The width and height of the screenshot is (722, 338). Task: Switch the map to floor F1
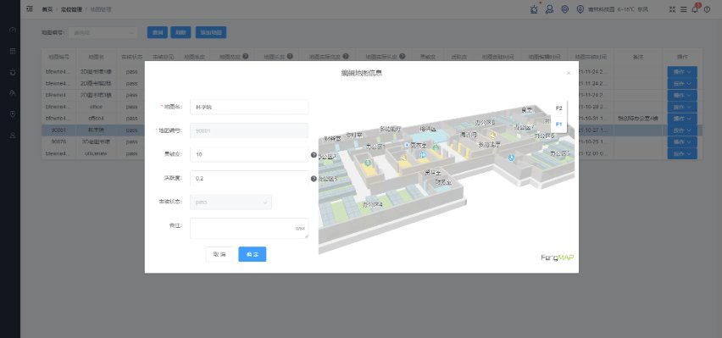pos(559,125)
